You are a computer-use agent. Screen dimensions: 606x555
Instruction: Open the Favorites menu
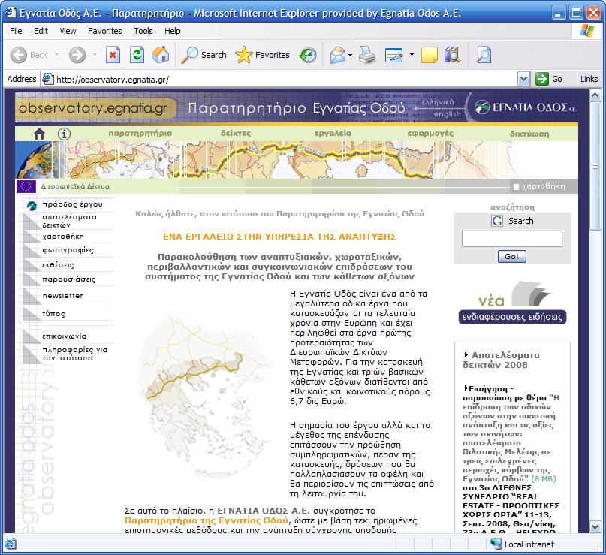[x=104, y=31]
